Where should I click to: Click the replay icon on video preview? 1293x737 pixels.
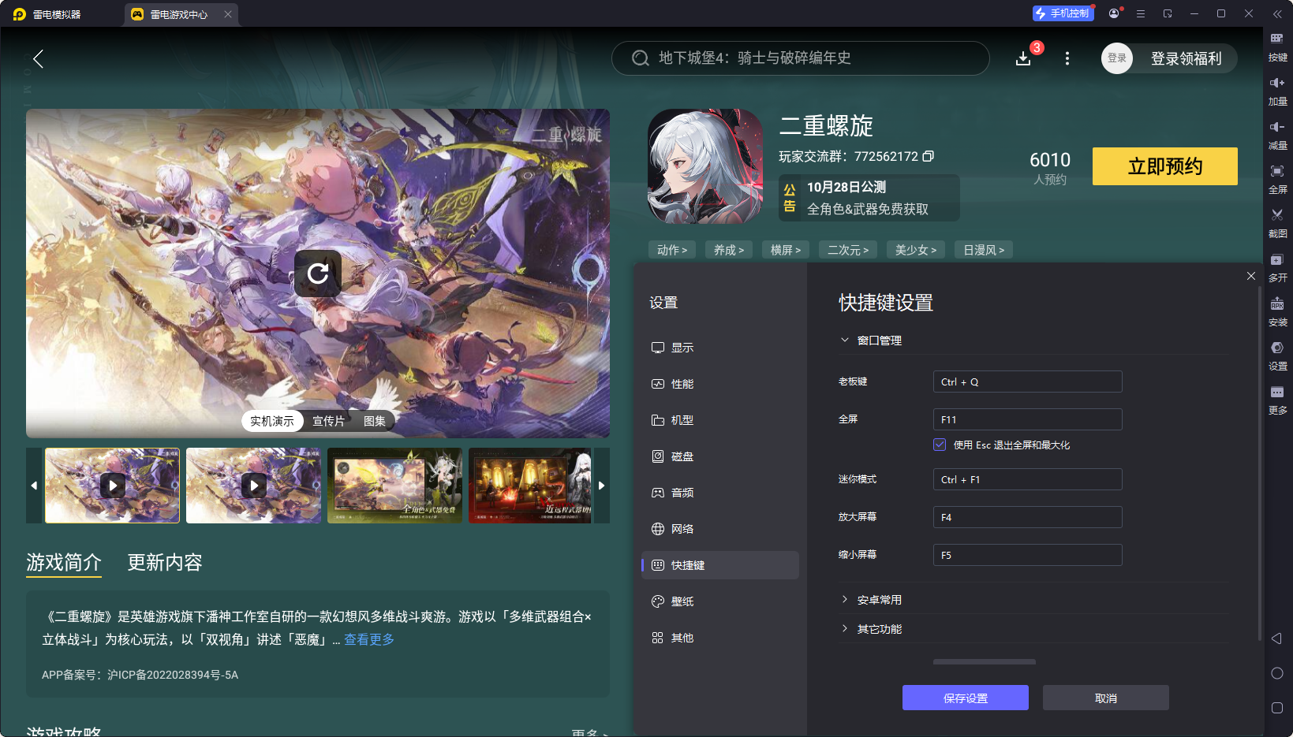318,274
